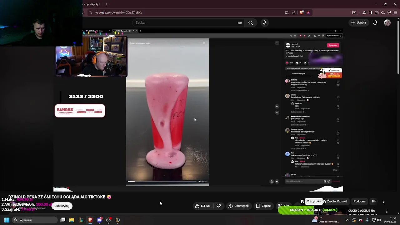
Task: Open the Brave tab search icon
Action: pos(354,12)
